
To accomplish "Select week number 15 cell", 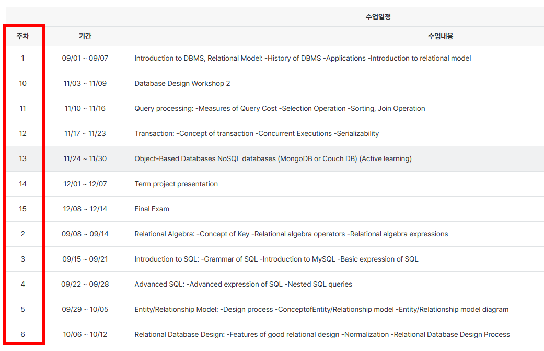I will click(x=22, y=209).
